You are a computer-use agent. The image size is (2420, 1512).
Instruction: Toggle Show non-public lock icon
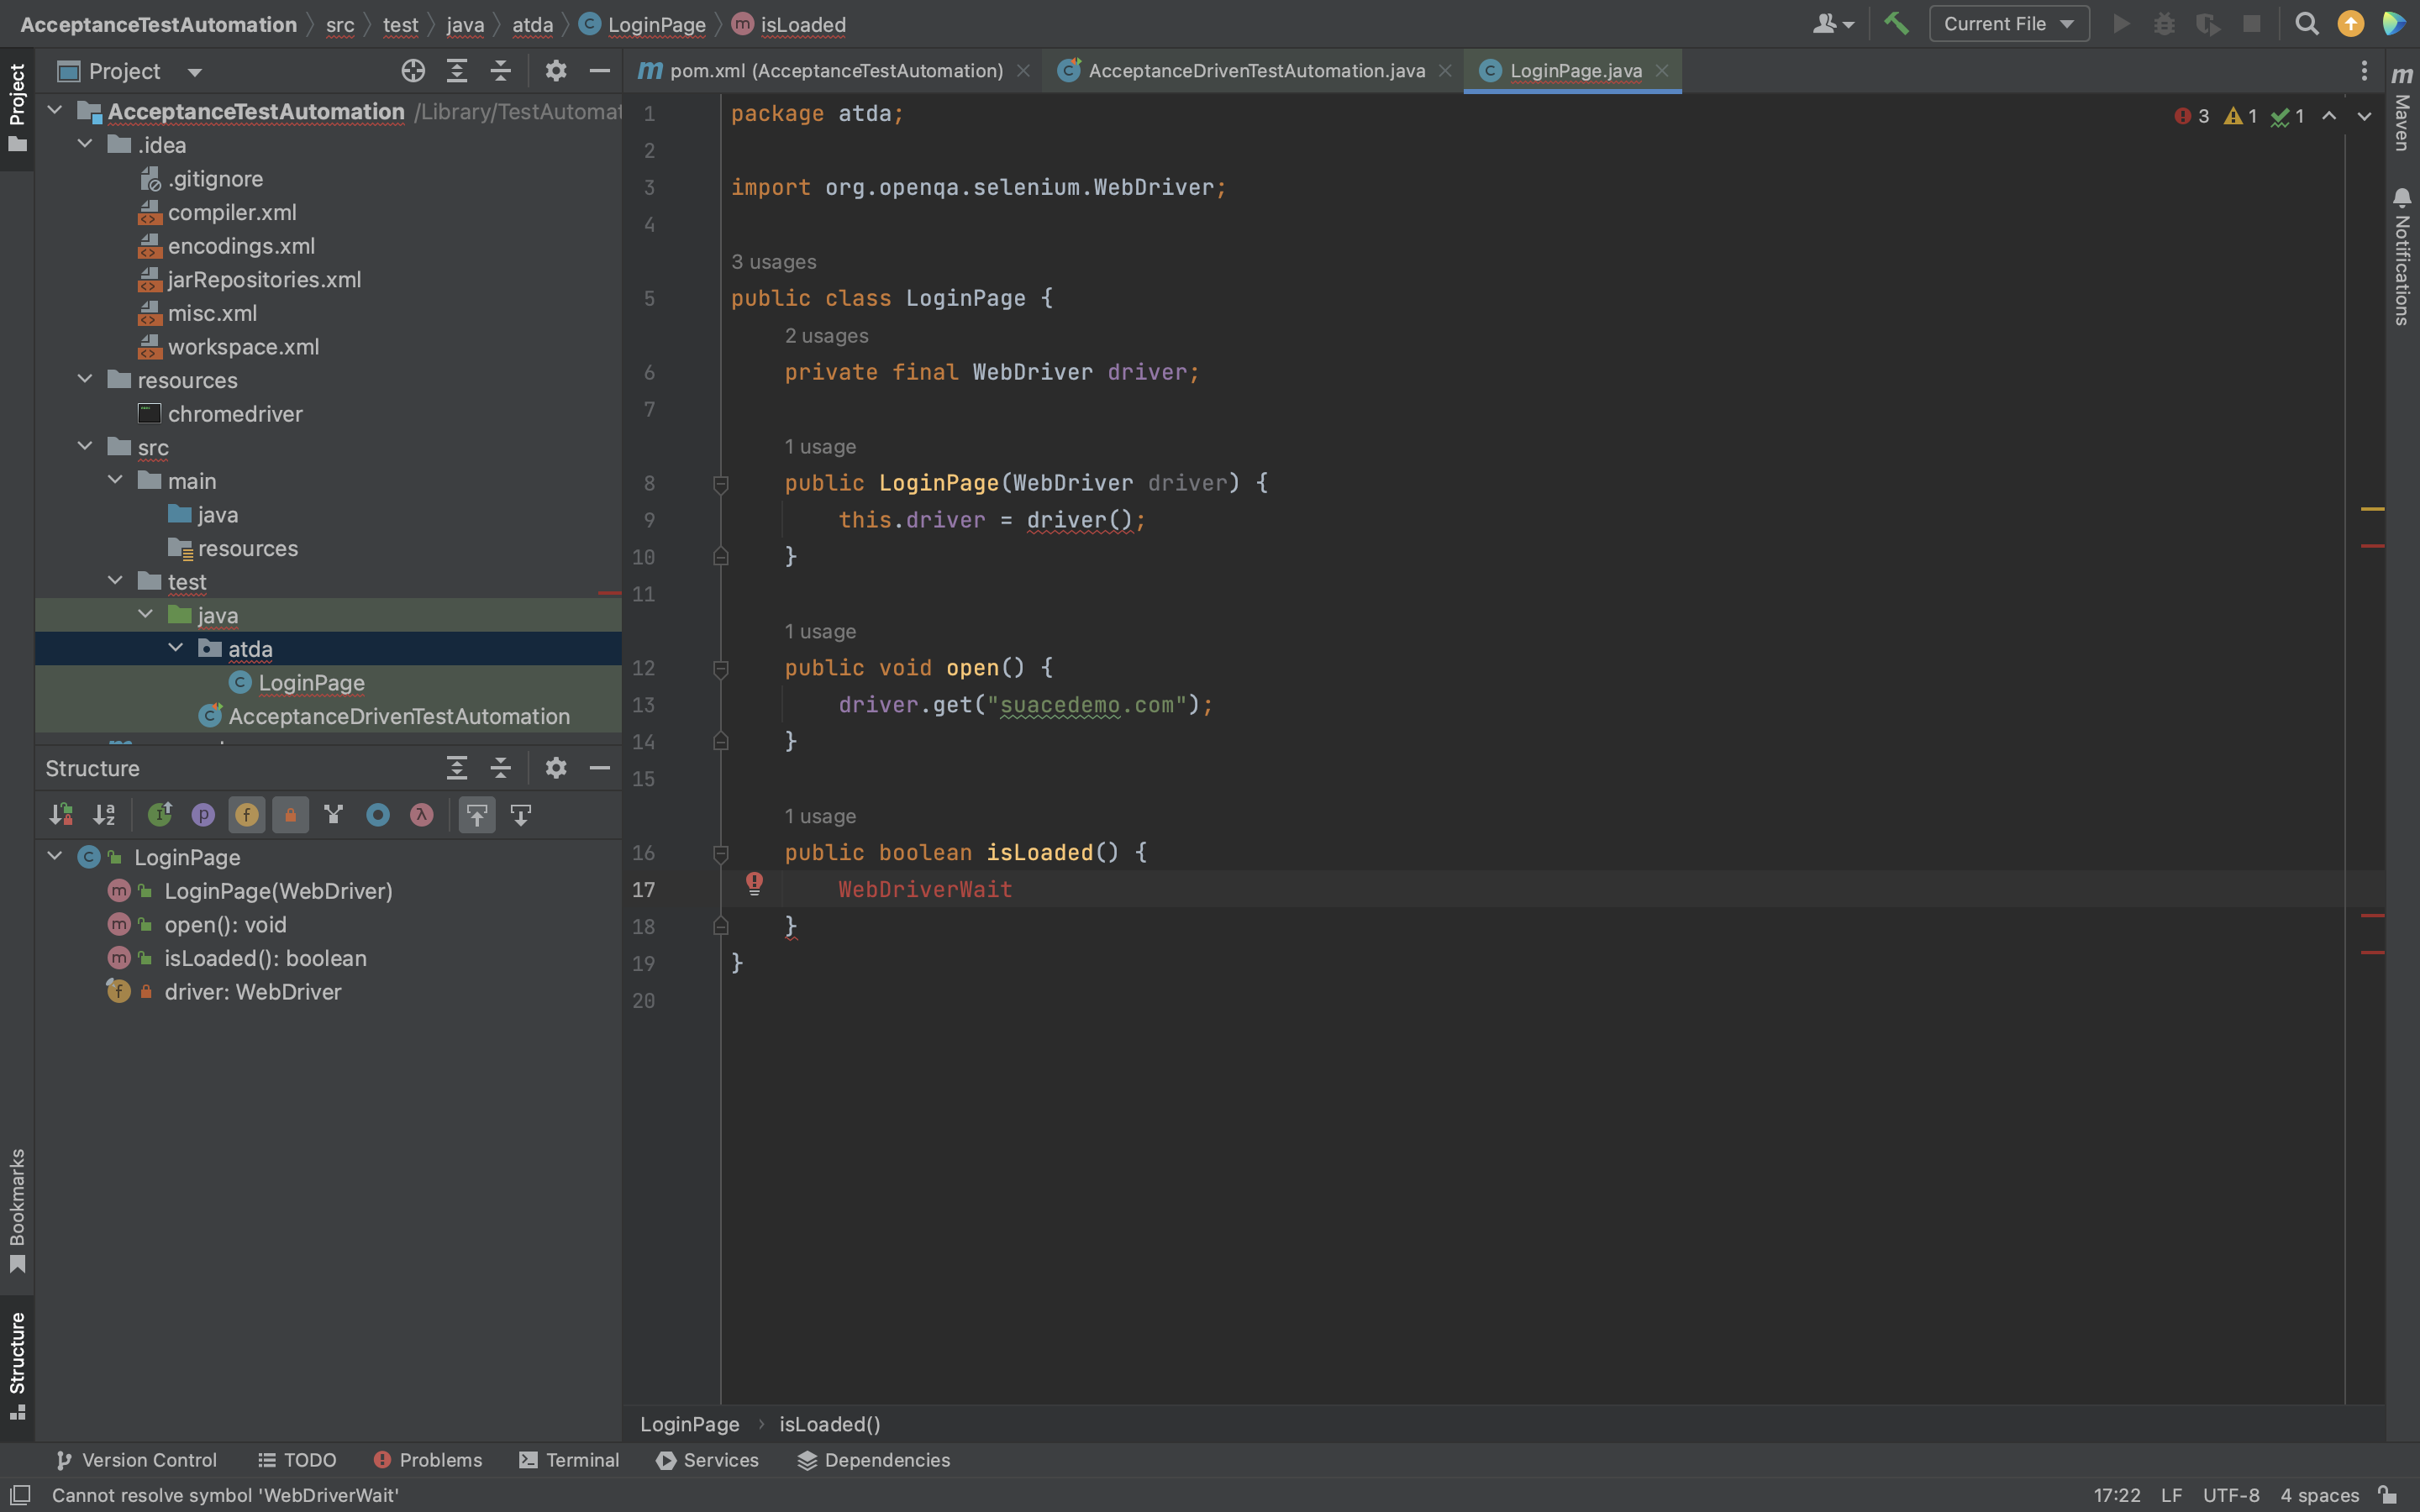tap(291, 815)
